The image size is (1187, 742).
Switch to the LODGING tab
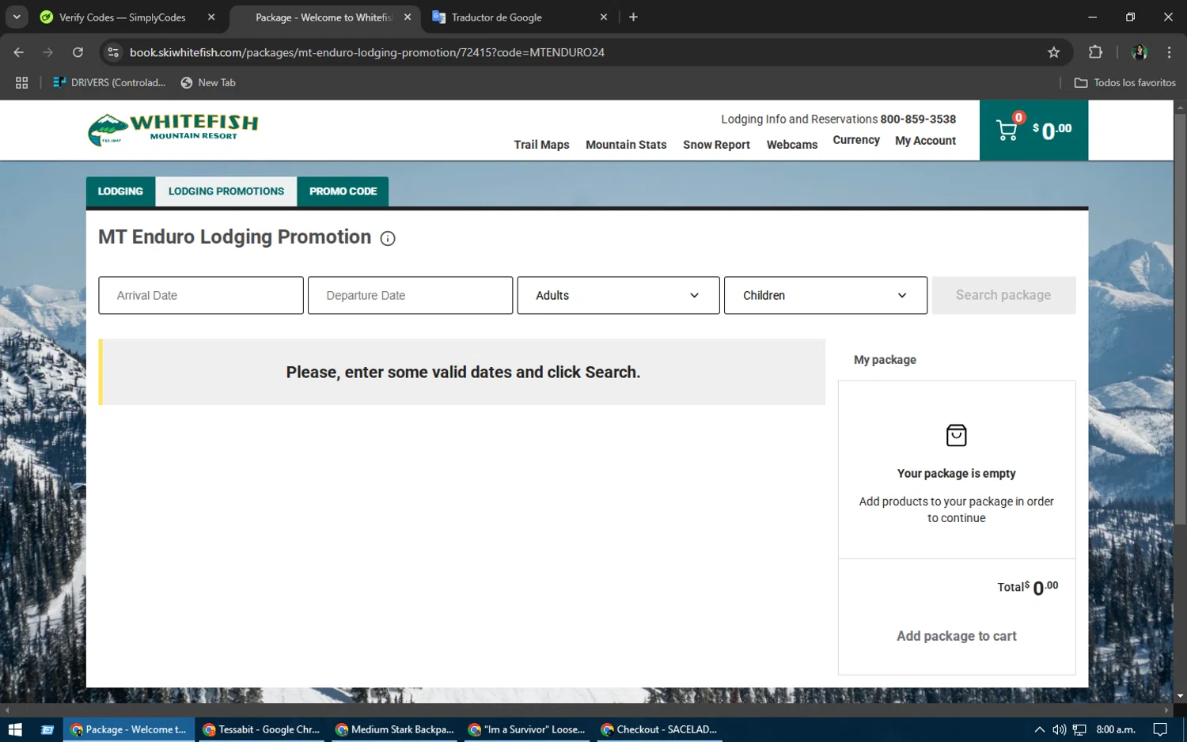[120, 191]
